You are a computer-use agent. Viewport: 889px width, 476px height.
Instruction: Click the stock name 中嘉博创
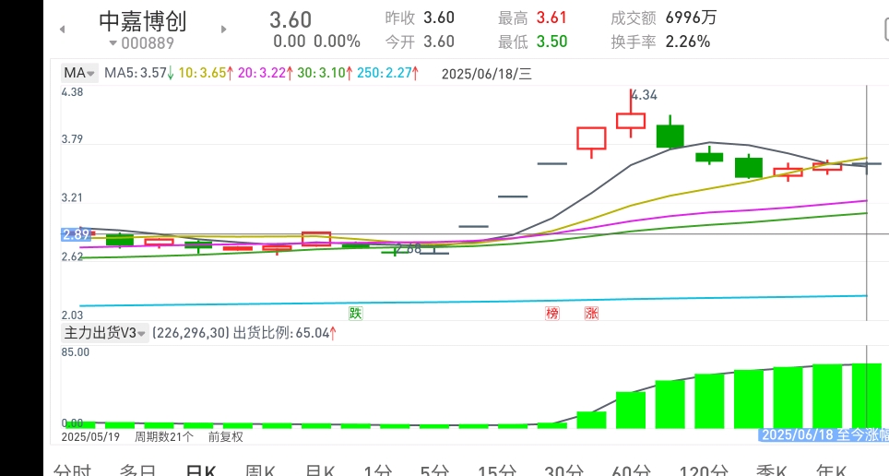[143, 21]
